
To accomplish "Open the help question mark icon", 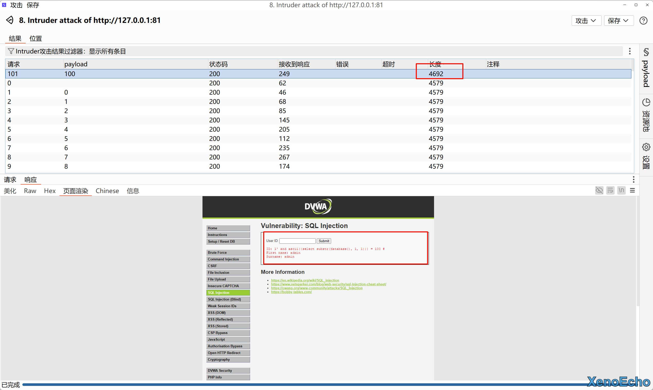I will (x=643, y=21).
